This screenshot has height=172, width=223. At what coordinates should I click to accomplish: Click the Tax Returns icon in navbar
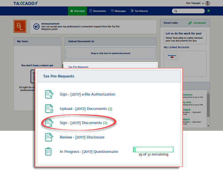coord(132,11)
